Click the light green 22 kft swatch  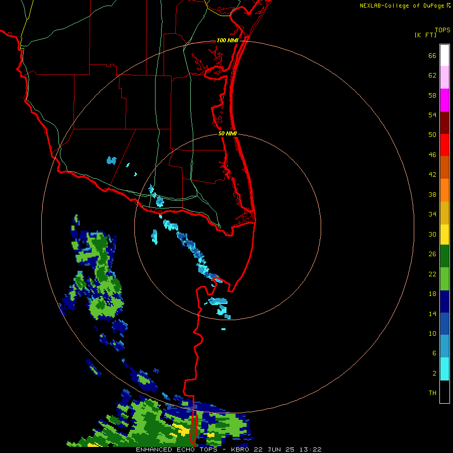(444, 279)
